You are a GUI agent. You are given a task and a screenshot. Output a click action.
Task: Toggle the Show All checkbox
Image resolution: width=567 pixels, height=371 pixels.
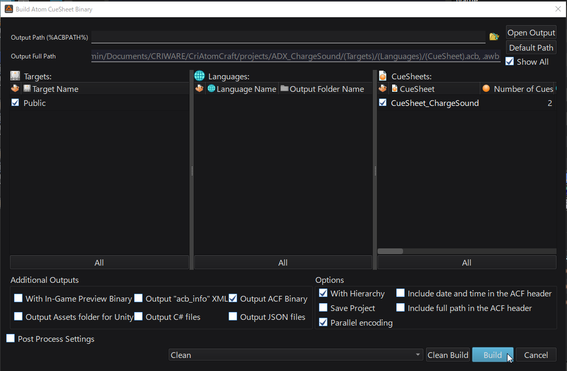pos(510,62)
